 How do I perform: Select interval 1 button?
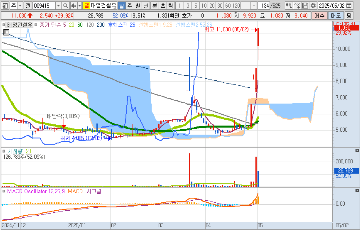pos(179,5)
